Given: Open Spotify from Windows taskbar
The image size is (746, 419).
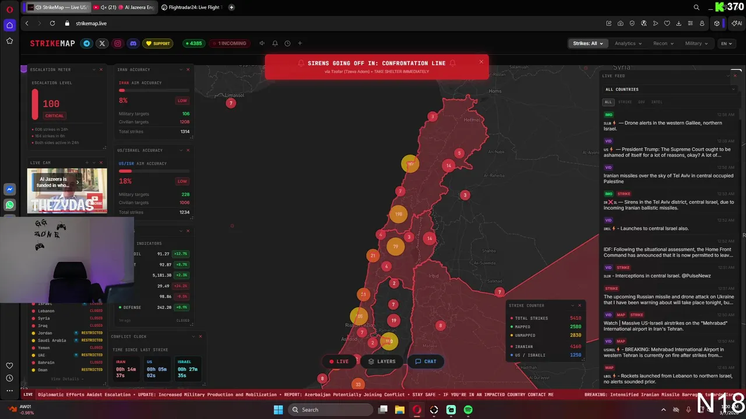Looking at the screenshot, I should pyautogui.click(x=468, y=410).
